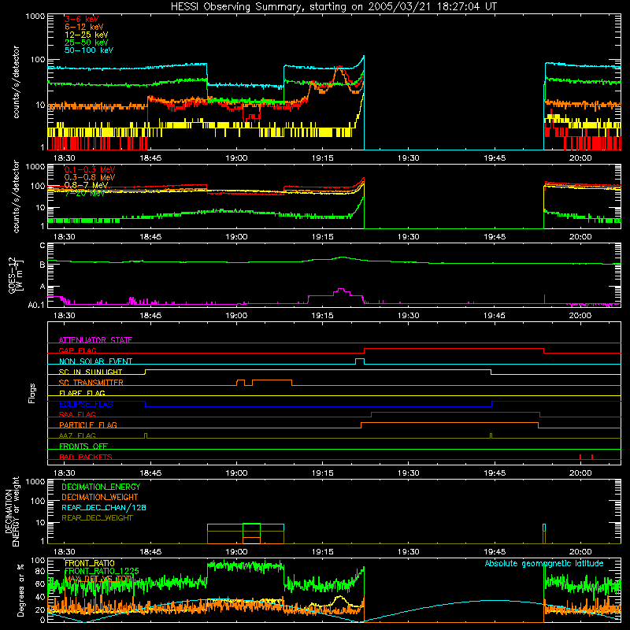Click the 'Absolute geomagnetic latitude' label
The height and width of the screenshot is (630, 630).
pos(544,563)
